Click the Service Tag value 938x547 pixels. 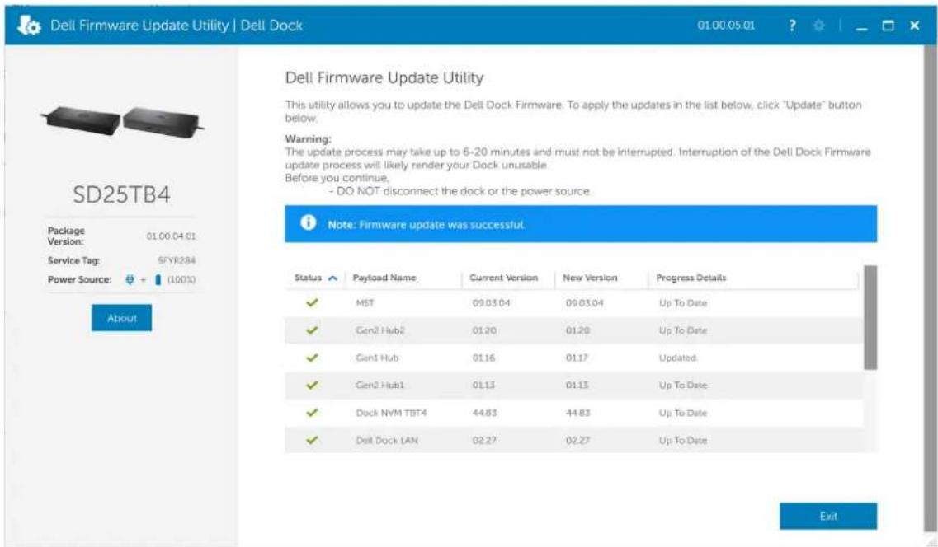(177, 260)
